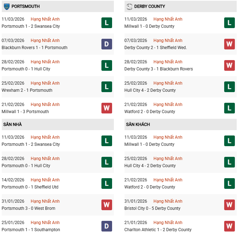
Task: Click the L badge for Wrexham 2-1 Portsmouth
Action: click(106, 87)
